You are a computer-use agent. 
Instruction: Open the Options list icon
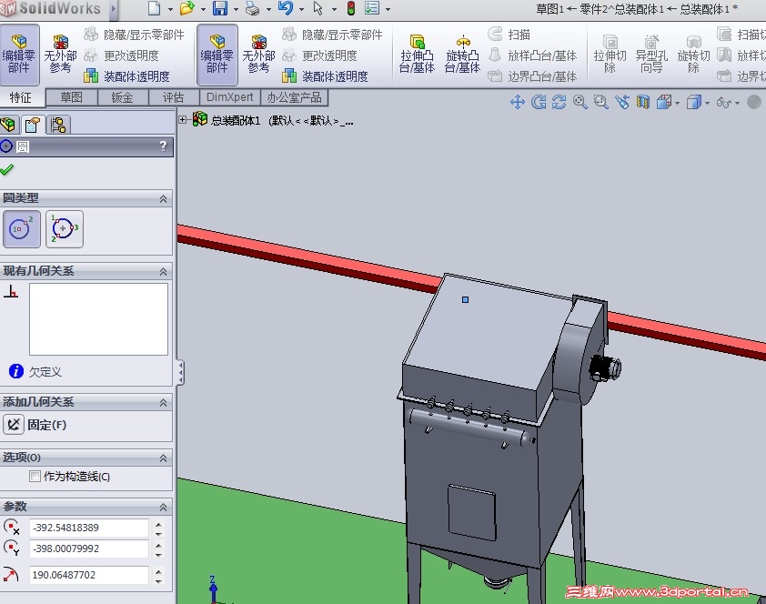[372, 8]
